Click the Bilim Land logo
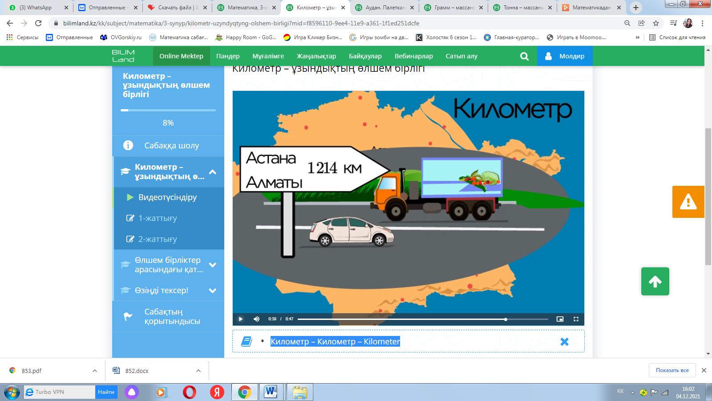The height and width of the screenshot is (401, 712). tap(123, 56)
